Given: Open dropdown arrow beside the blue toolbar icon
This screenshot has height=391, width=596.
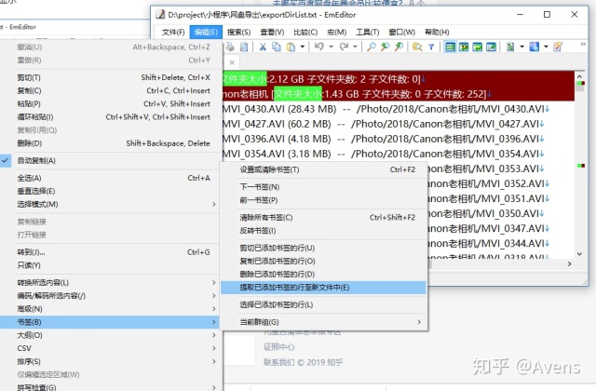Looking at the screenshot, I should 546,47.
